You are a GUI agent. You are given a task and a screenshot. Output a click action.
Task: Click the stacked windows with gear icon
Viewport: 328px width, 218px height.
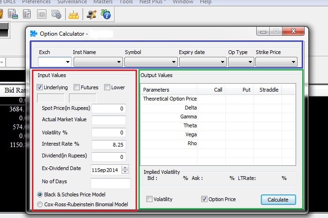[x=56, y=14]
